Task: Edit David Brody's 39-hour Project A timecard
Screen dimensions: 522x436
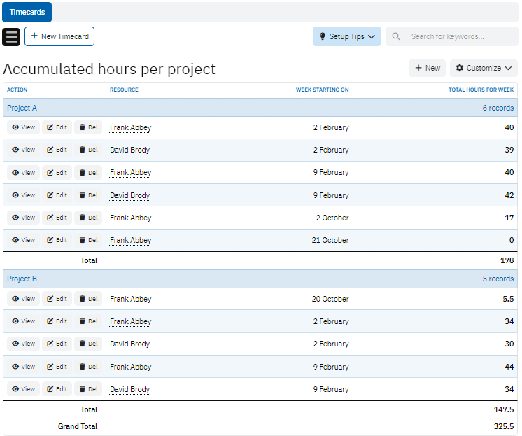Action: click(x=57, y=150)
